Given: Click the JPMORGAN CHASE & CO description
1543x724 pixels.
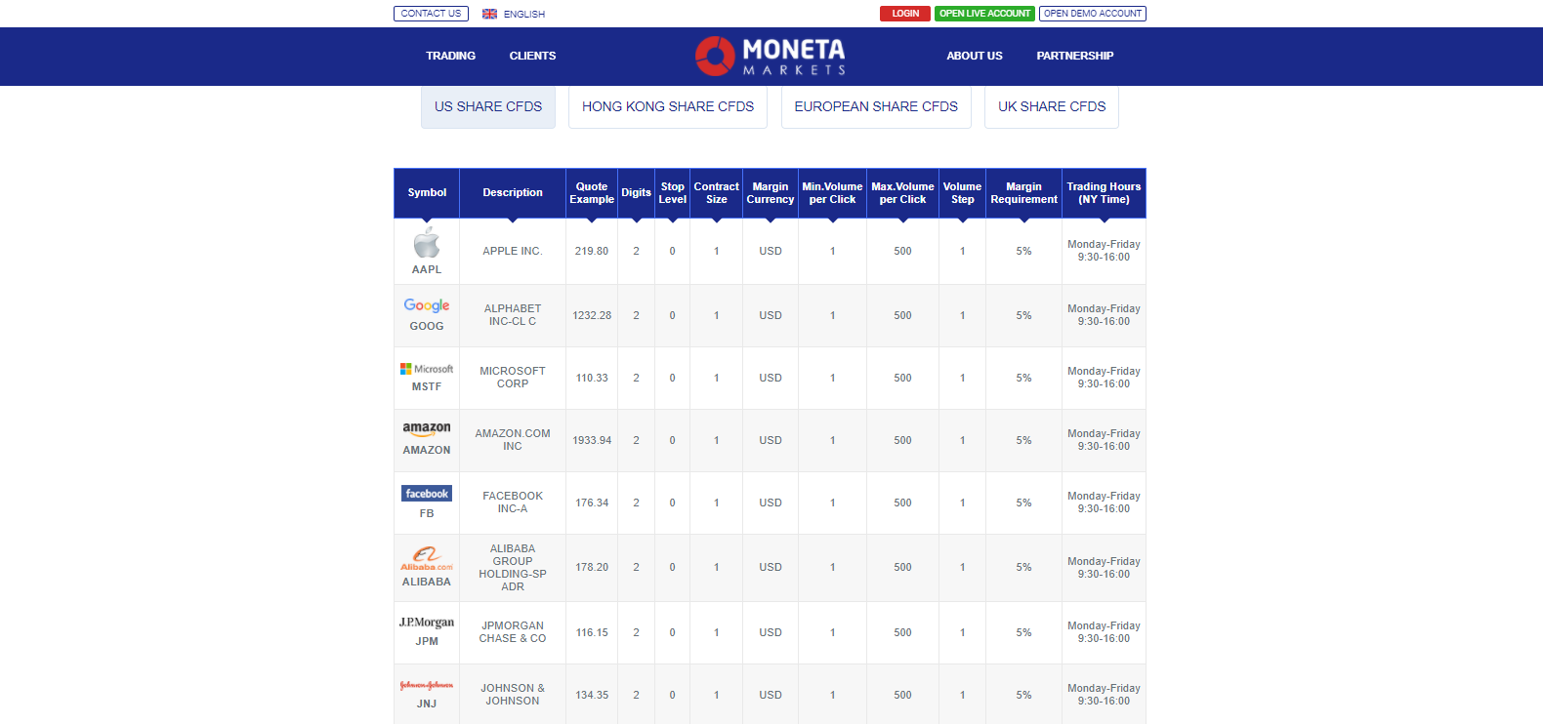Looking at the screenshot, I should point(513,631).
